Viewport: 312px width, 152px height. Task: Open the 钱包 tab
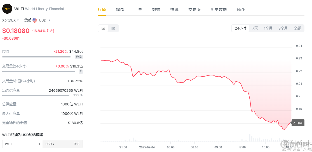(120, 9)
